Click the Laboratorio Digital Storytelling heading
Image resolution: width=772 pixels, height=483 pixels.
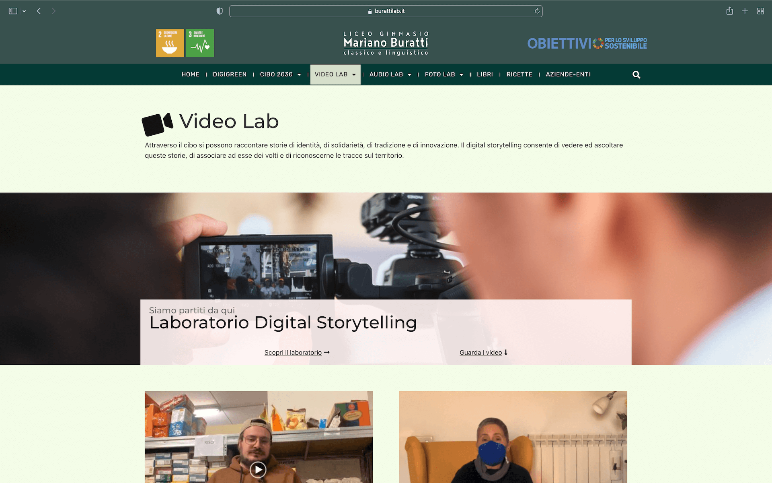pyautogui.click(x=283, y=322)
